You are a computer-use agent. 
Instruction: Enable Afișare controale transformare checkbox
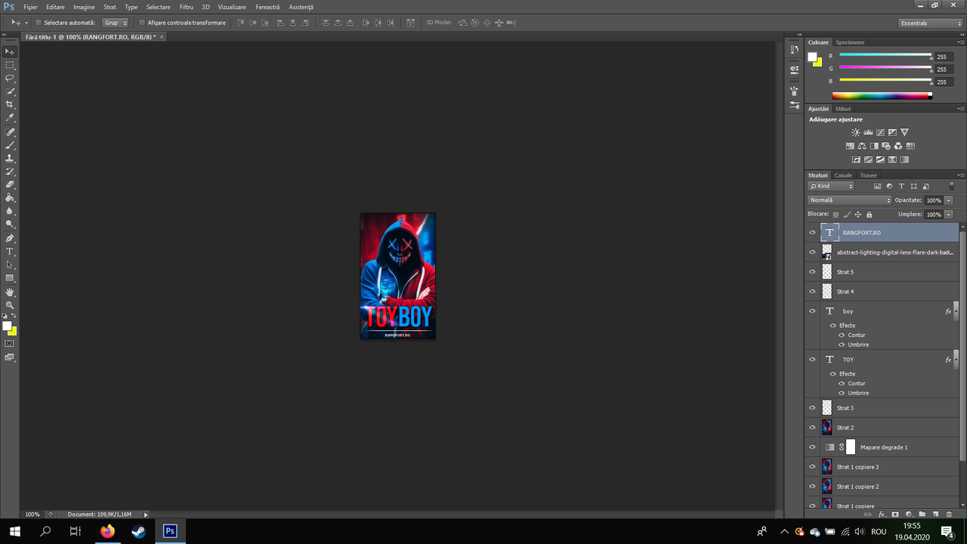[x=142, y=23]
